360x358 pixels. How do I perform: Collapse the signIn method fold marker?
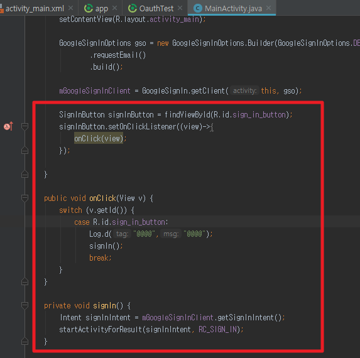pyautogui.click(x=25, y=305)
